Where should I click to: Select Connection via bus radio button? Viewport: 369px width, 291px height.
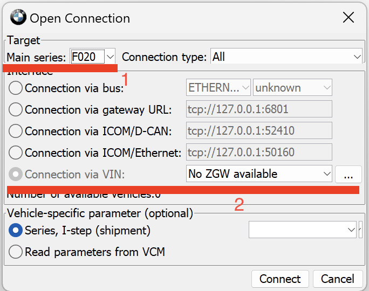(x=16, y=88)
